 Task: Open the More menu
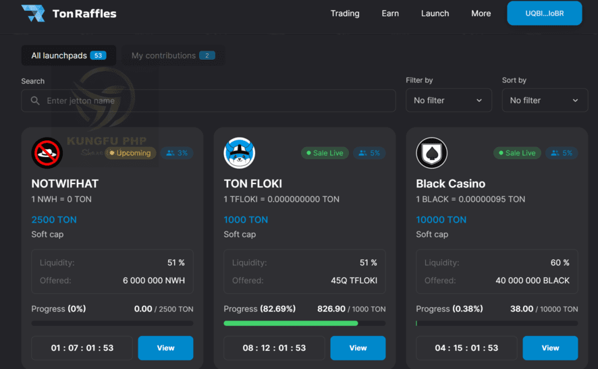(x=481, y=13)
